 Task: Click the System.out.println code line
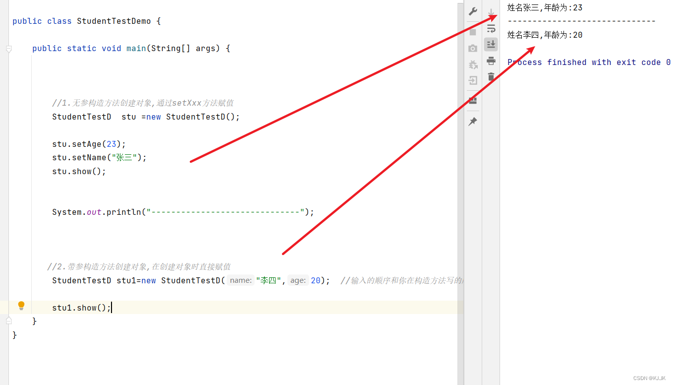click(x=183, y=212)
